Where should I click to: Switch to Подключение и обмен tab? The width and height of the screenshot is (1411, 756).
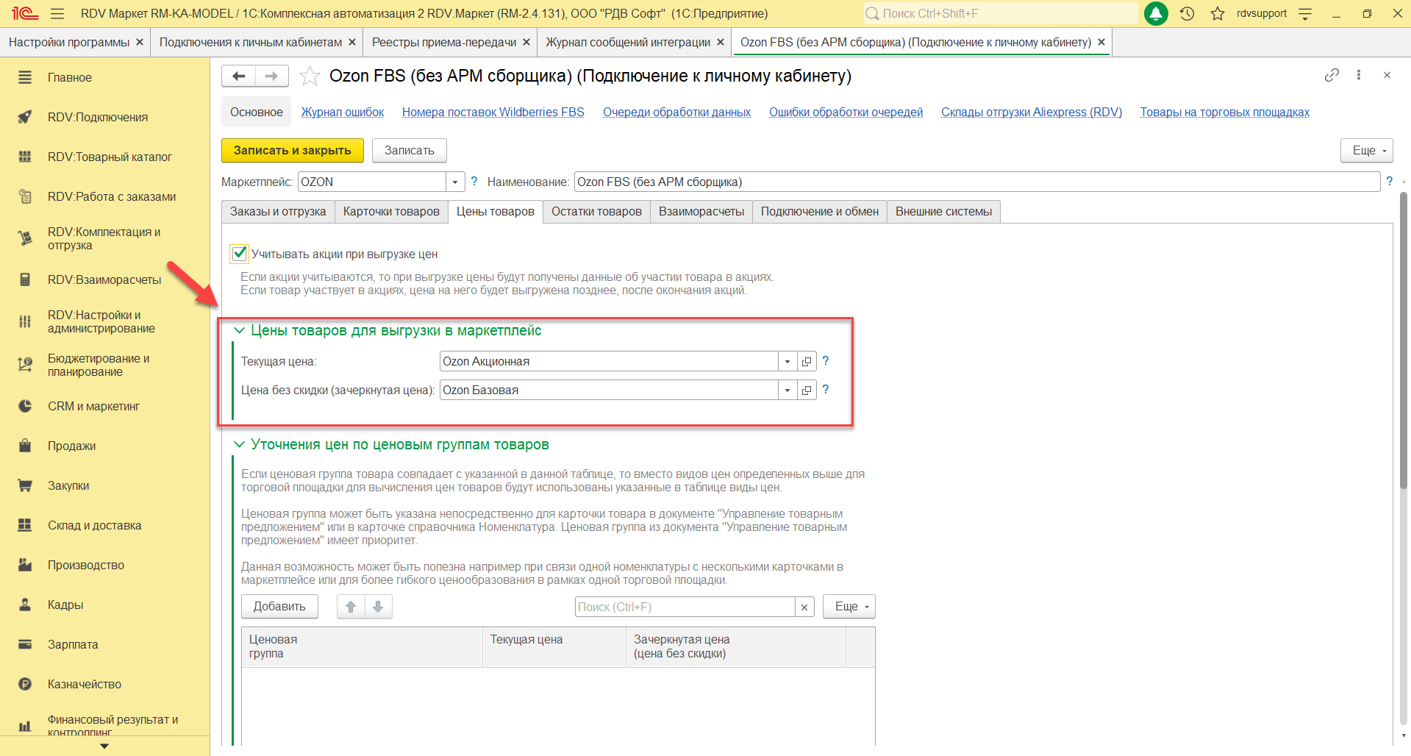(820, 212)
